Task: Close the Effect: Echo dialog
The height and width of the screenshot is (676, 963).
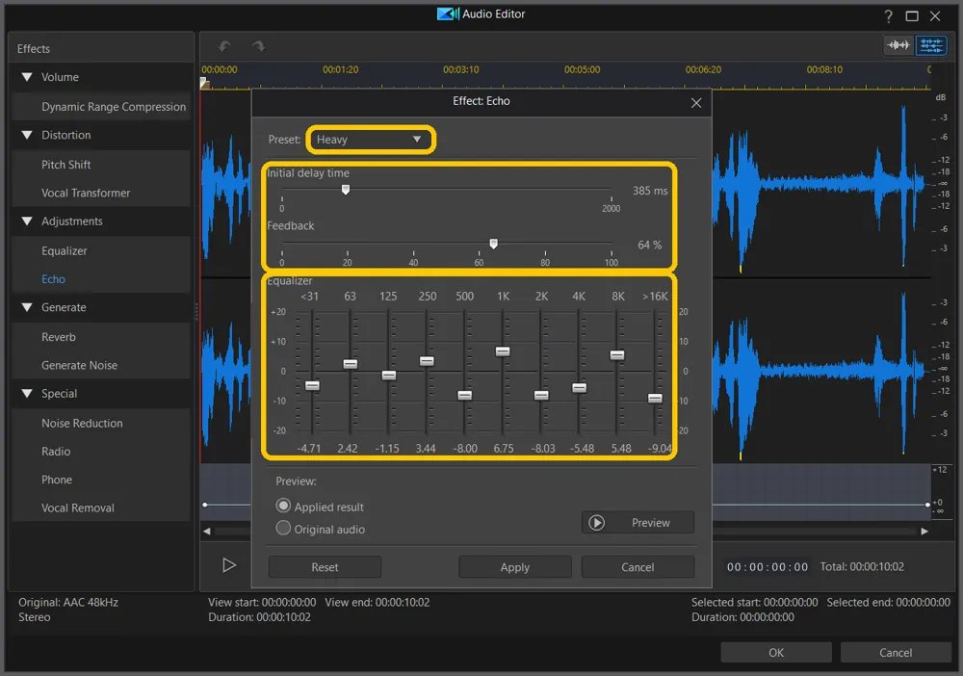Action: click(696, 102)
